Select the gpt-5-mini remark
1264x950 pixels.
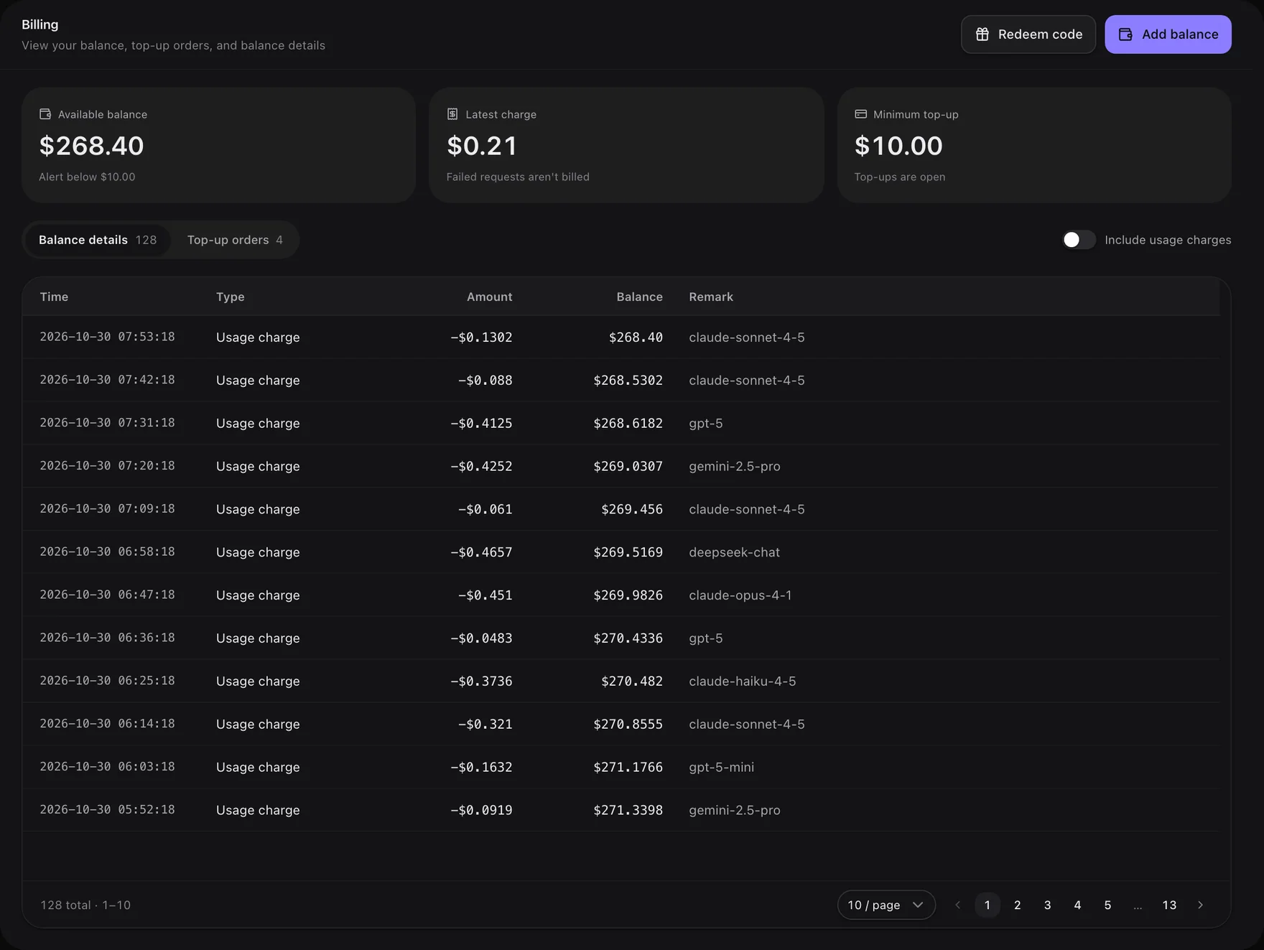pyautogui.click(x=722, y=767)
